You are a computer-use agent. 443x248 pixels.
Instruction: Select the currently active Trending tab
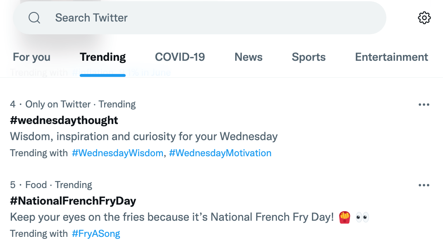click(x=102, y=57)
